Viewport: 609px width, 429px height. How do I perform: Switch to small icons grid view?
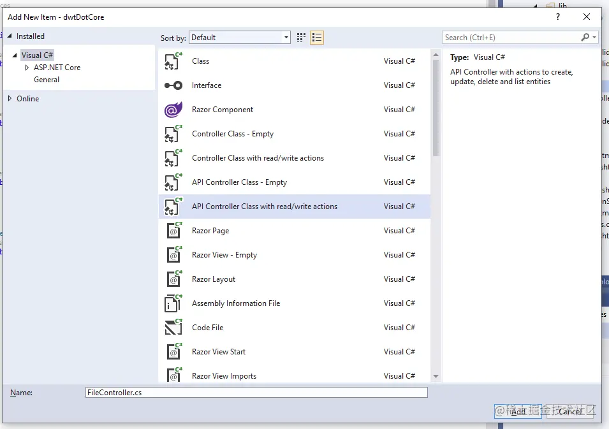click(301, 38)
